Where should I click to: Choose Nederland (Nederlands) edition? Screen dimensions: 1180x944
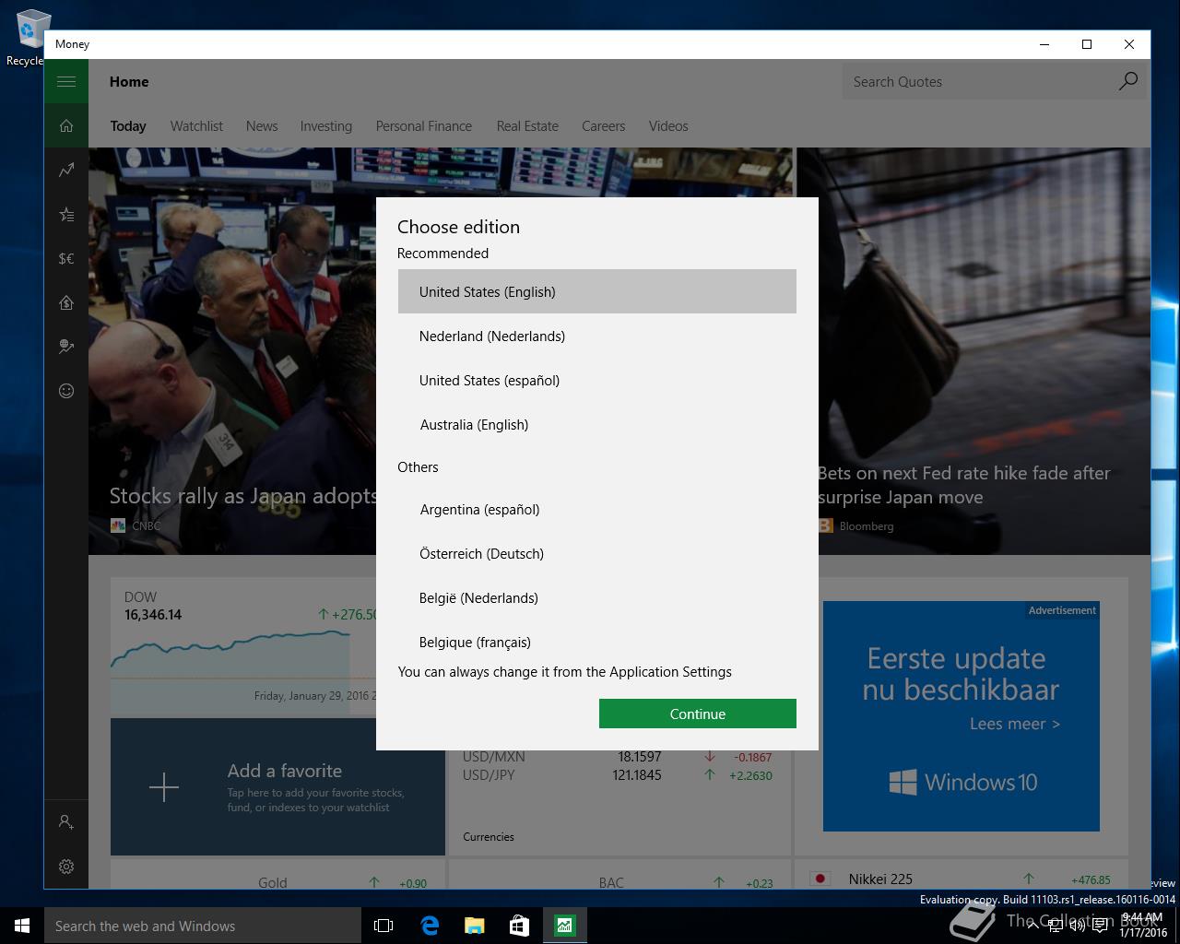pos(597,336)
